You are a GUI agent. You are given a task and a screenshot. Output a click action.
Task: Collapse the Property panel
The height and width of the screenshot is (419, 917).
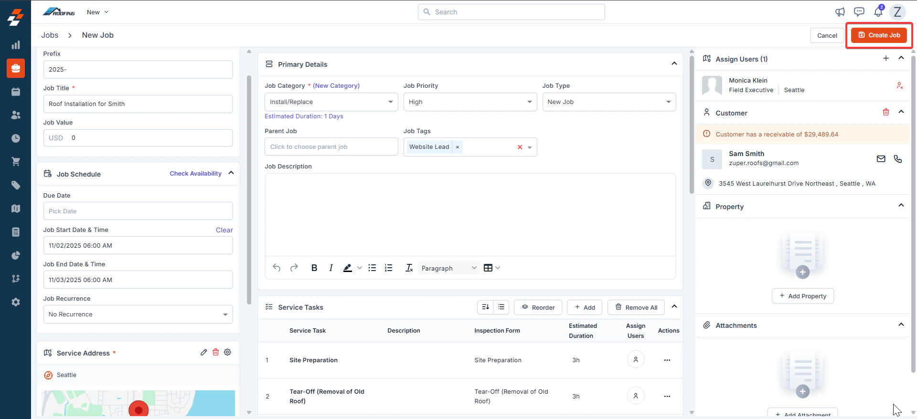click(901, 205)
